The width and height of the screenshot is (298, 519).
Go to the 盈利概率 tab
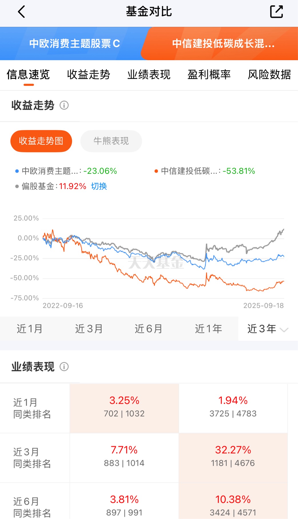[209, 75]
